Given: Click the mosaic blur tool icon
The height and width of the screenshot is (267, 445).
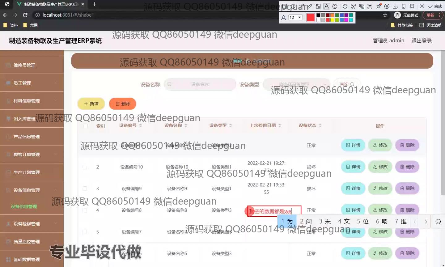Looking at the screenshot, I should (318, 6).
